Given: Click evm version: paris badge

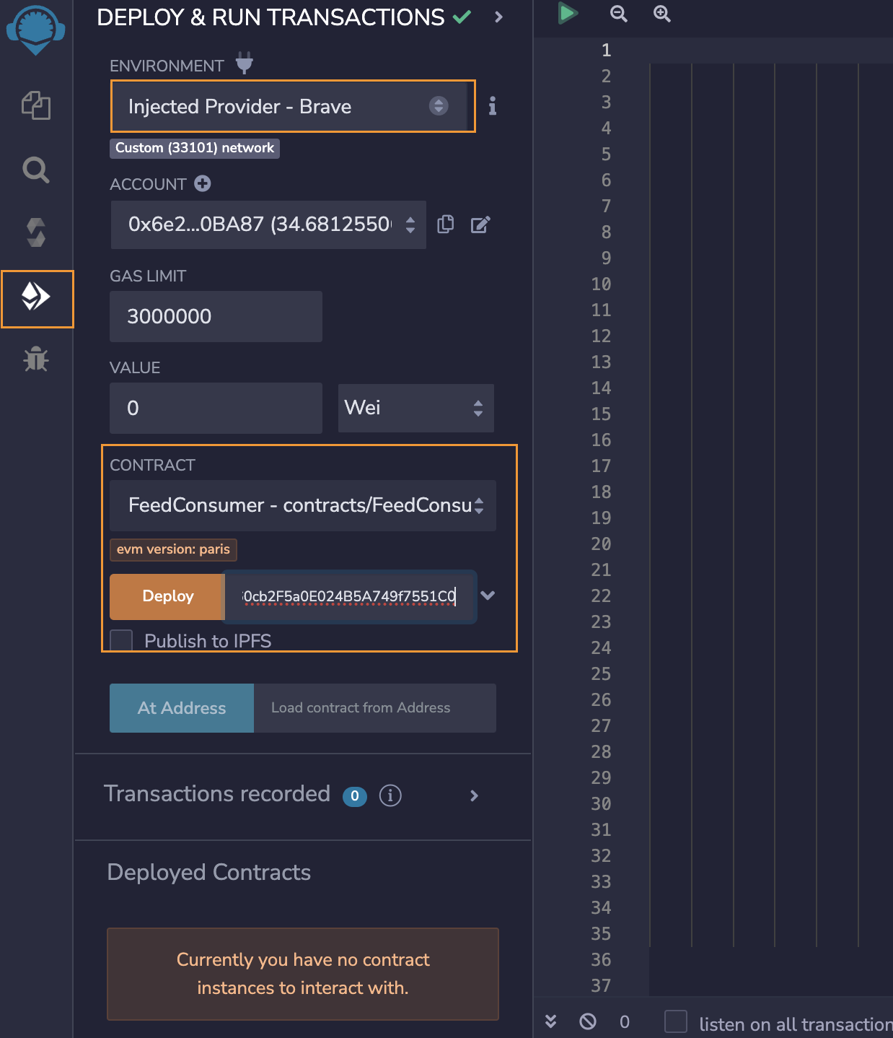Looking at the screenshot, I should click(173, 549).
